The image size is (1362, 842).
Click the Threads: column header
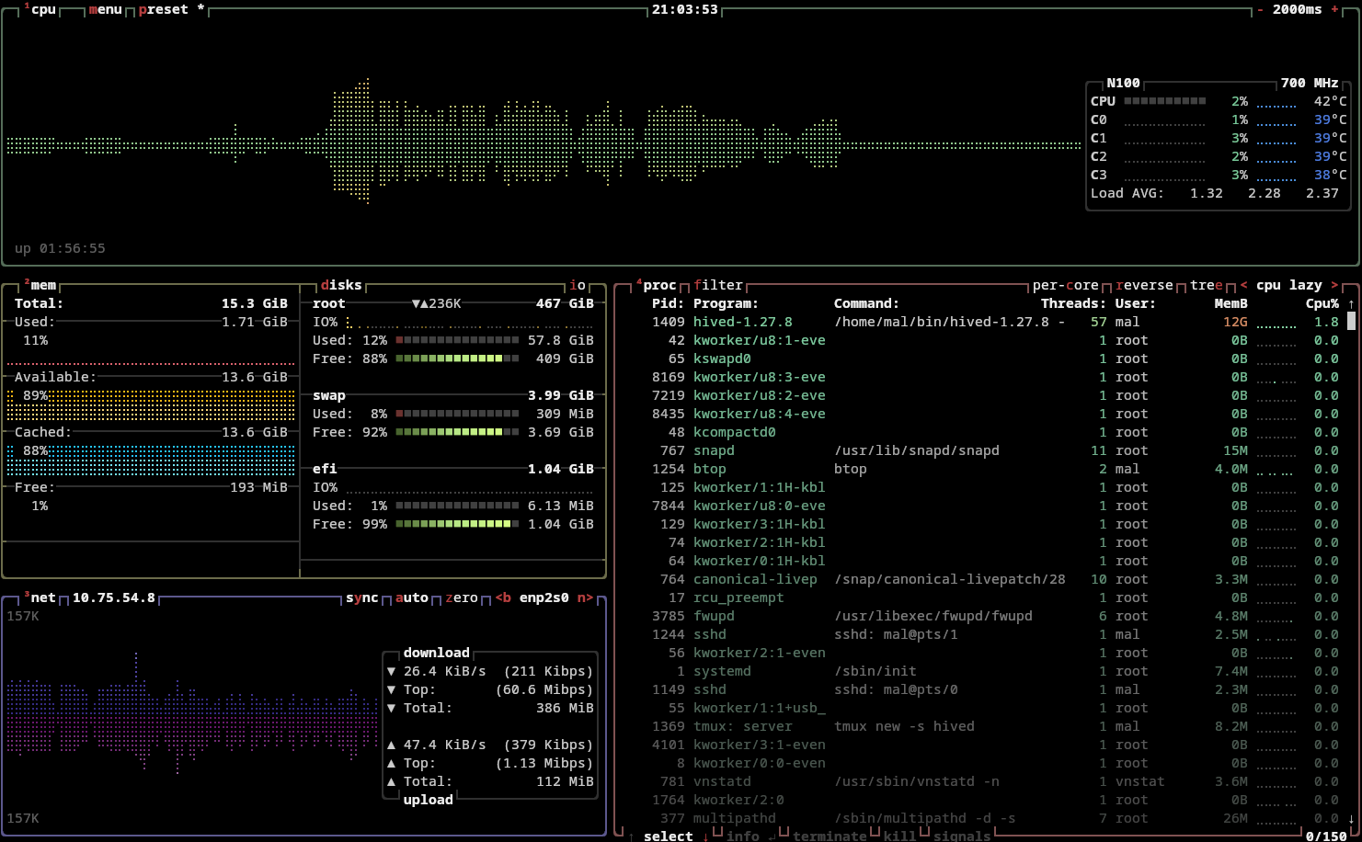click(1074, 303)
